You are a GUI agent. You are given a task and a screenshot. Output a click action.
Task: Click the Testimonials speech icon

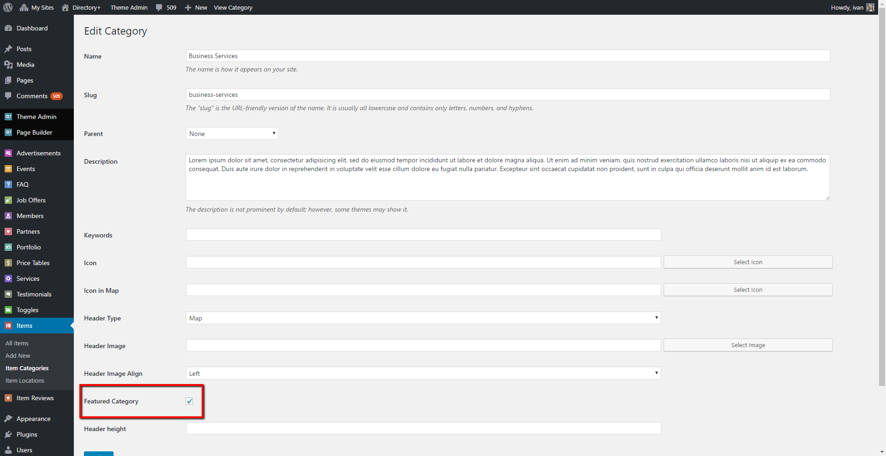click(8, 294)
